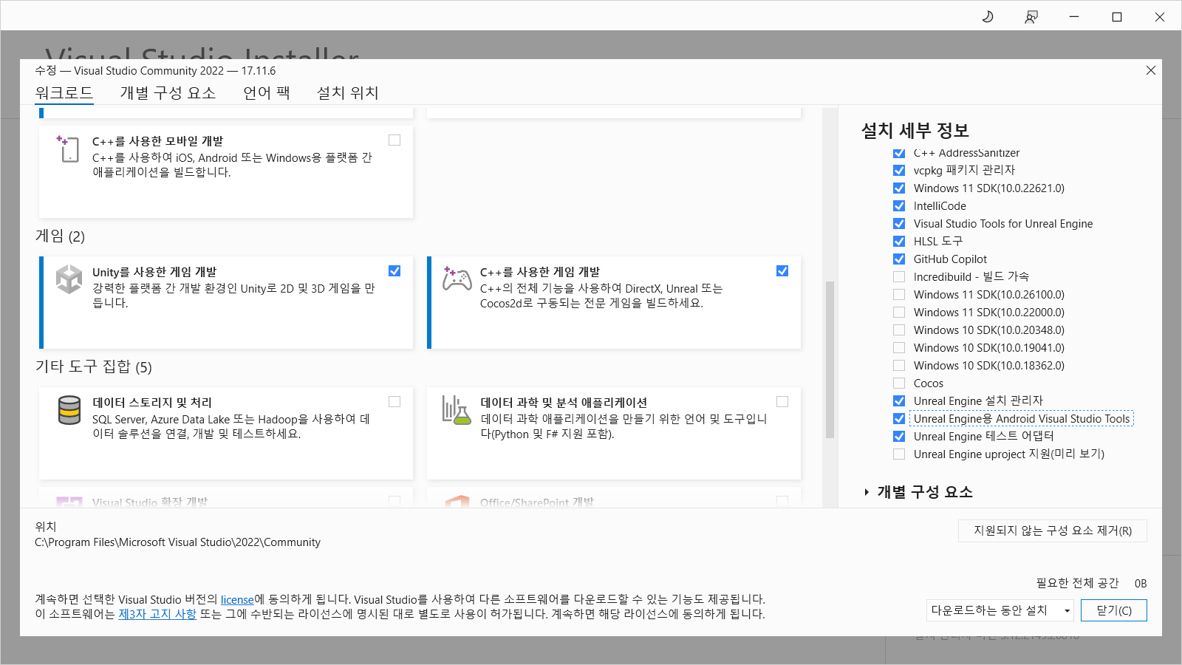Image resolution: width=1182 pixels, height=665 pixels.
Task: Check Windows 10 SDK 10.0.19041.0
Action: coord(899,348)
